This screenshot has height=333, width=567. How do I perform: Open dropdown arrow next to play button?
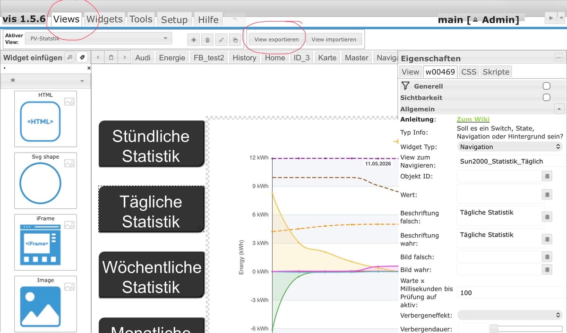point(561,18)
